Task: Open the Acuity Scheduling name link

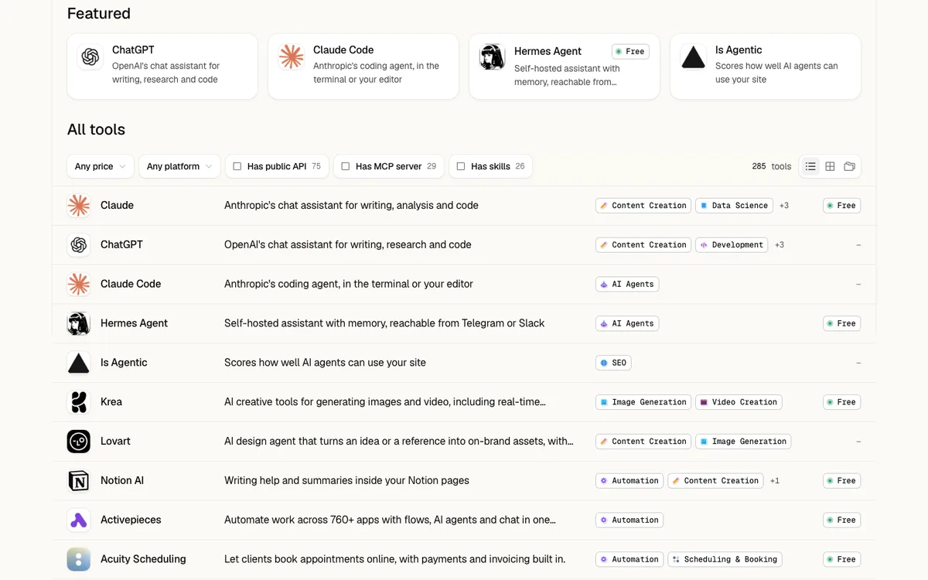Action: 143,559
